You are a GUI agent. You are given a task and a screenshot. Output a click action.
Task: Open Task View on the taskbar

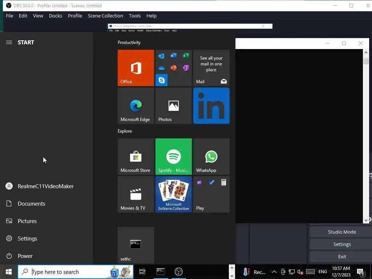point(142,272)
